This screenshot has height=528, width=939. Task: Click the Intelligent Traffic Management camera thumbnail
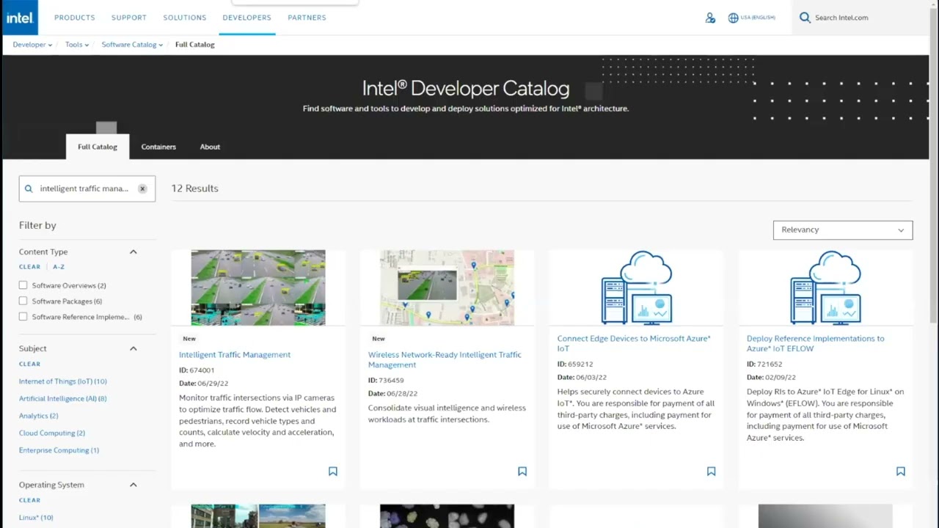[x=258, y=287]
